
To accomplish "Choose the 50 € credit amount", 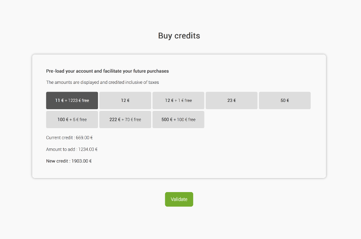I will pos(285,101).
